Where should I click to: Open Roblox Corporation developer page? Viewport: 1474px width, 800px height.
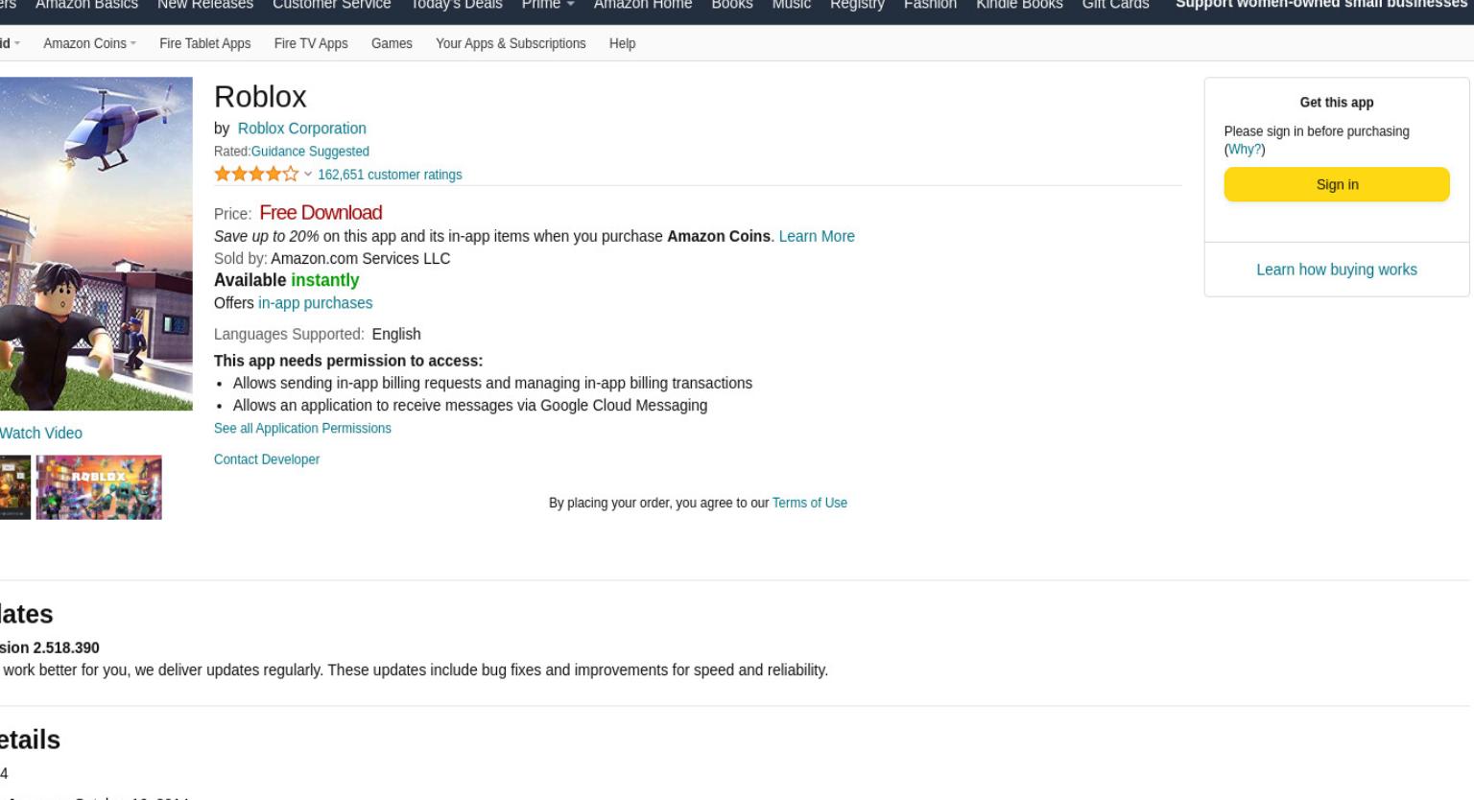coord(301,129)
